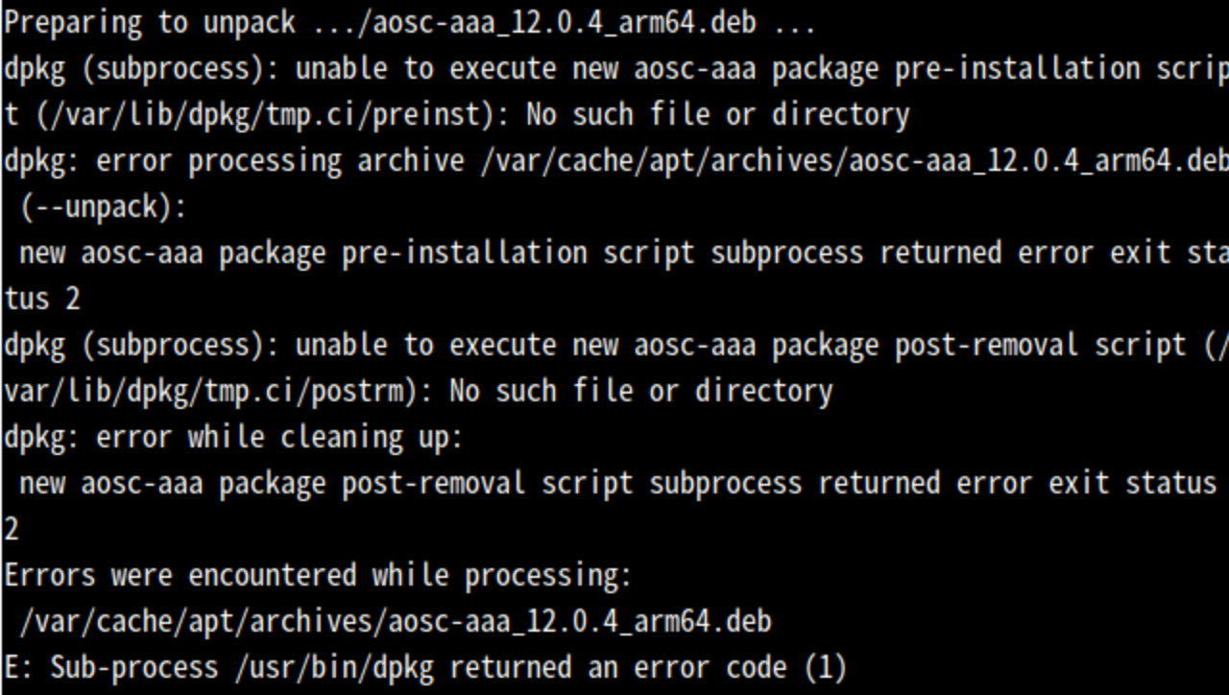
Task: Click the (--unpack): text
Action: pyautogui.click(x=104, y=207)
